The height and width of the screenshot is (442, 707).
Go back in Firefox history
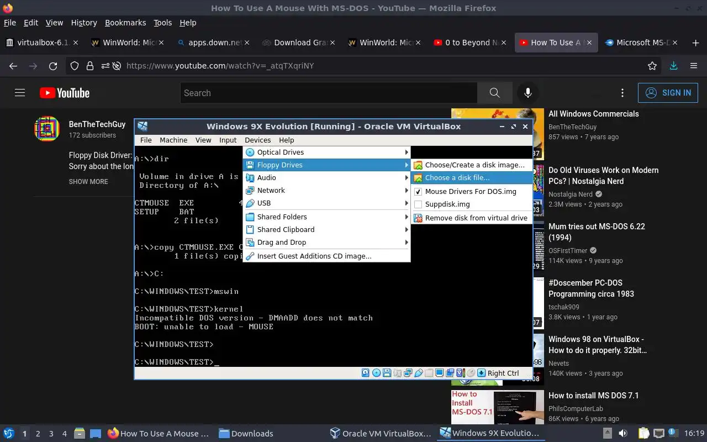[x=13, y=66]
